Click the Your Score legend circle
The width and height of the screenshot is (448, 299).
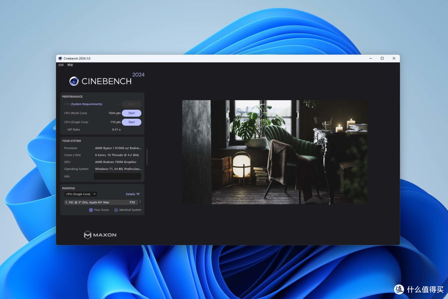(91, 210)
